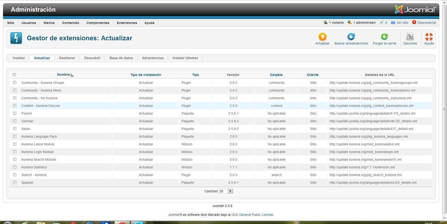447x224 pixels.
Task: Click the mod_kunenalatest.xml URL text
Action: pos(365,144)
